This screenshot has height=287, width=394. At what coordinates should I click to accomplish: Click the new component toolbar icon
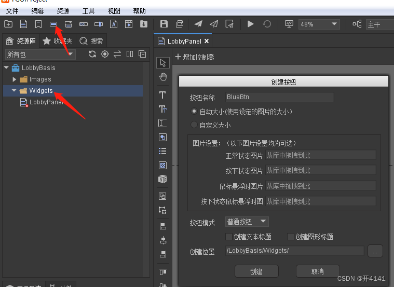23,24
